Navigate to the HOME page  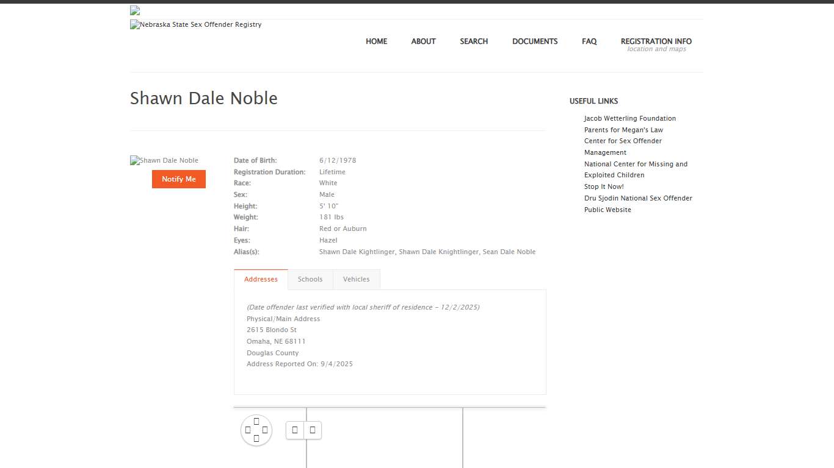coord(376,41)
